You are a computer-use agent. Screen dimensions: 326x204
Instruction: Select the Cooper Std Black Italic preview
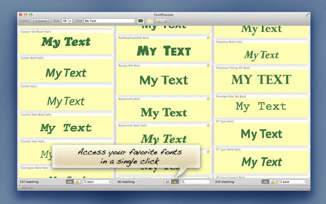tap(66, 42)
